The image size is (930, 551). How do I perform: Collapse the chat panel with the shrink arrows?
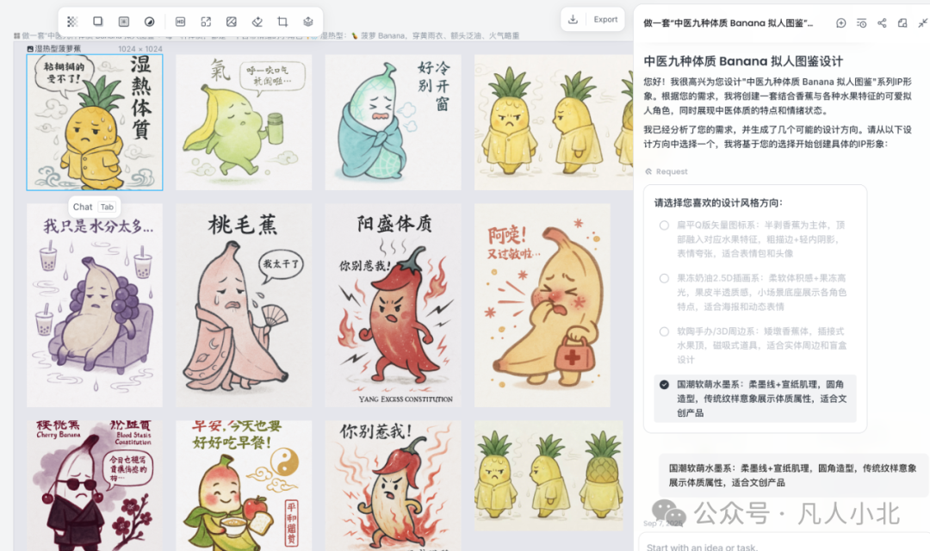pos(922,23)
